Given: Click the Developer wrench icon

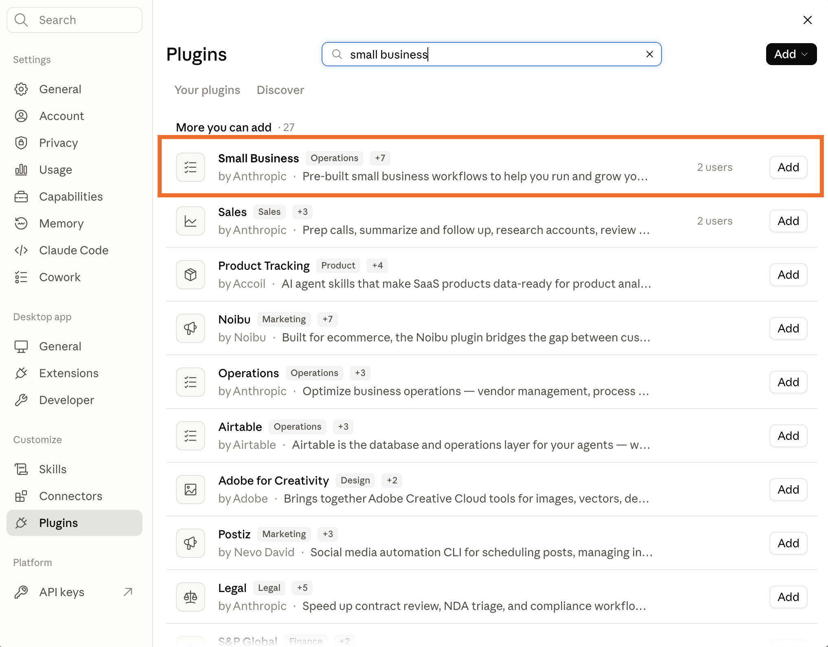Looking at the screenshot, I should click(x=21, y=400).
